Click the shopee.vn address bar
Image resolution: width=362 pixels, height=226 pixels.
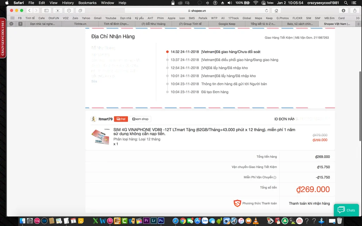197,11
